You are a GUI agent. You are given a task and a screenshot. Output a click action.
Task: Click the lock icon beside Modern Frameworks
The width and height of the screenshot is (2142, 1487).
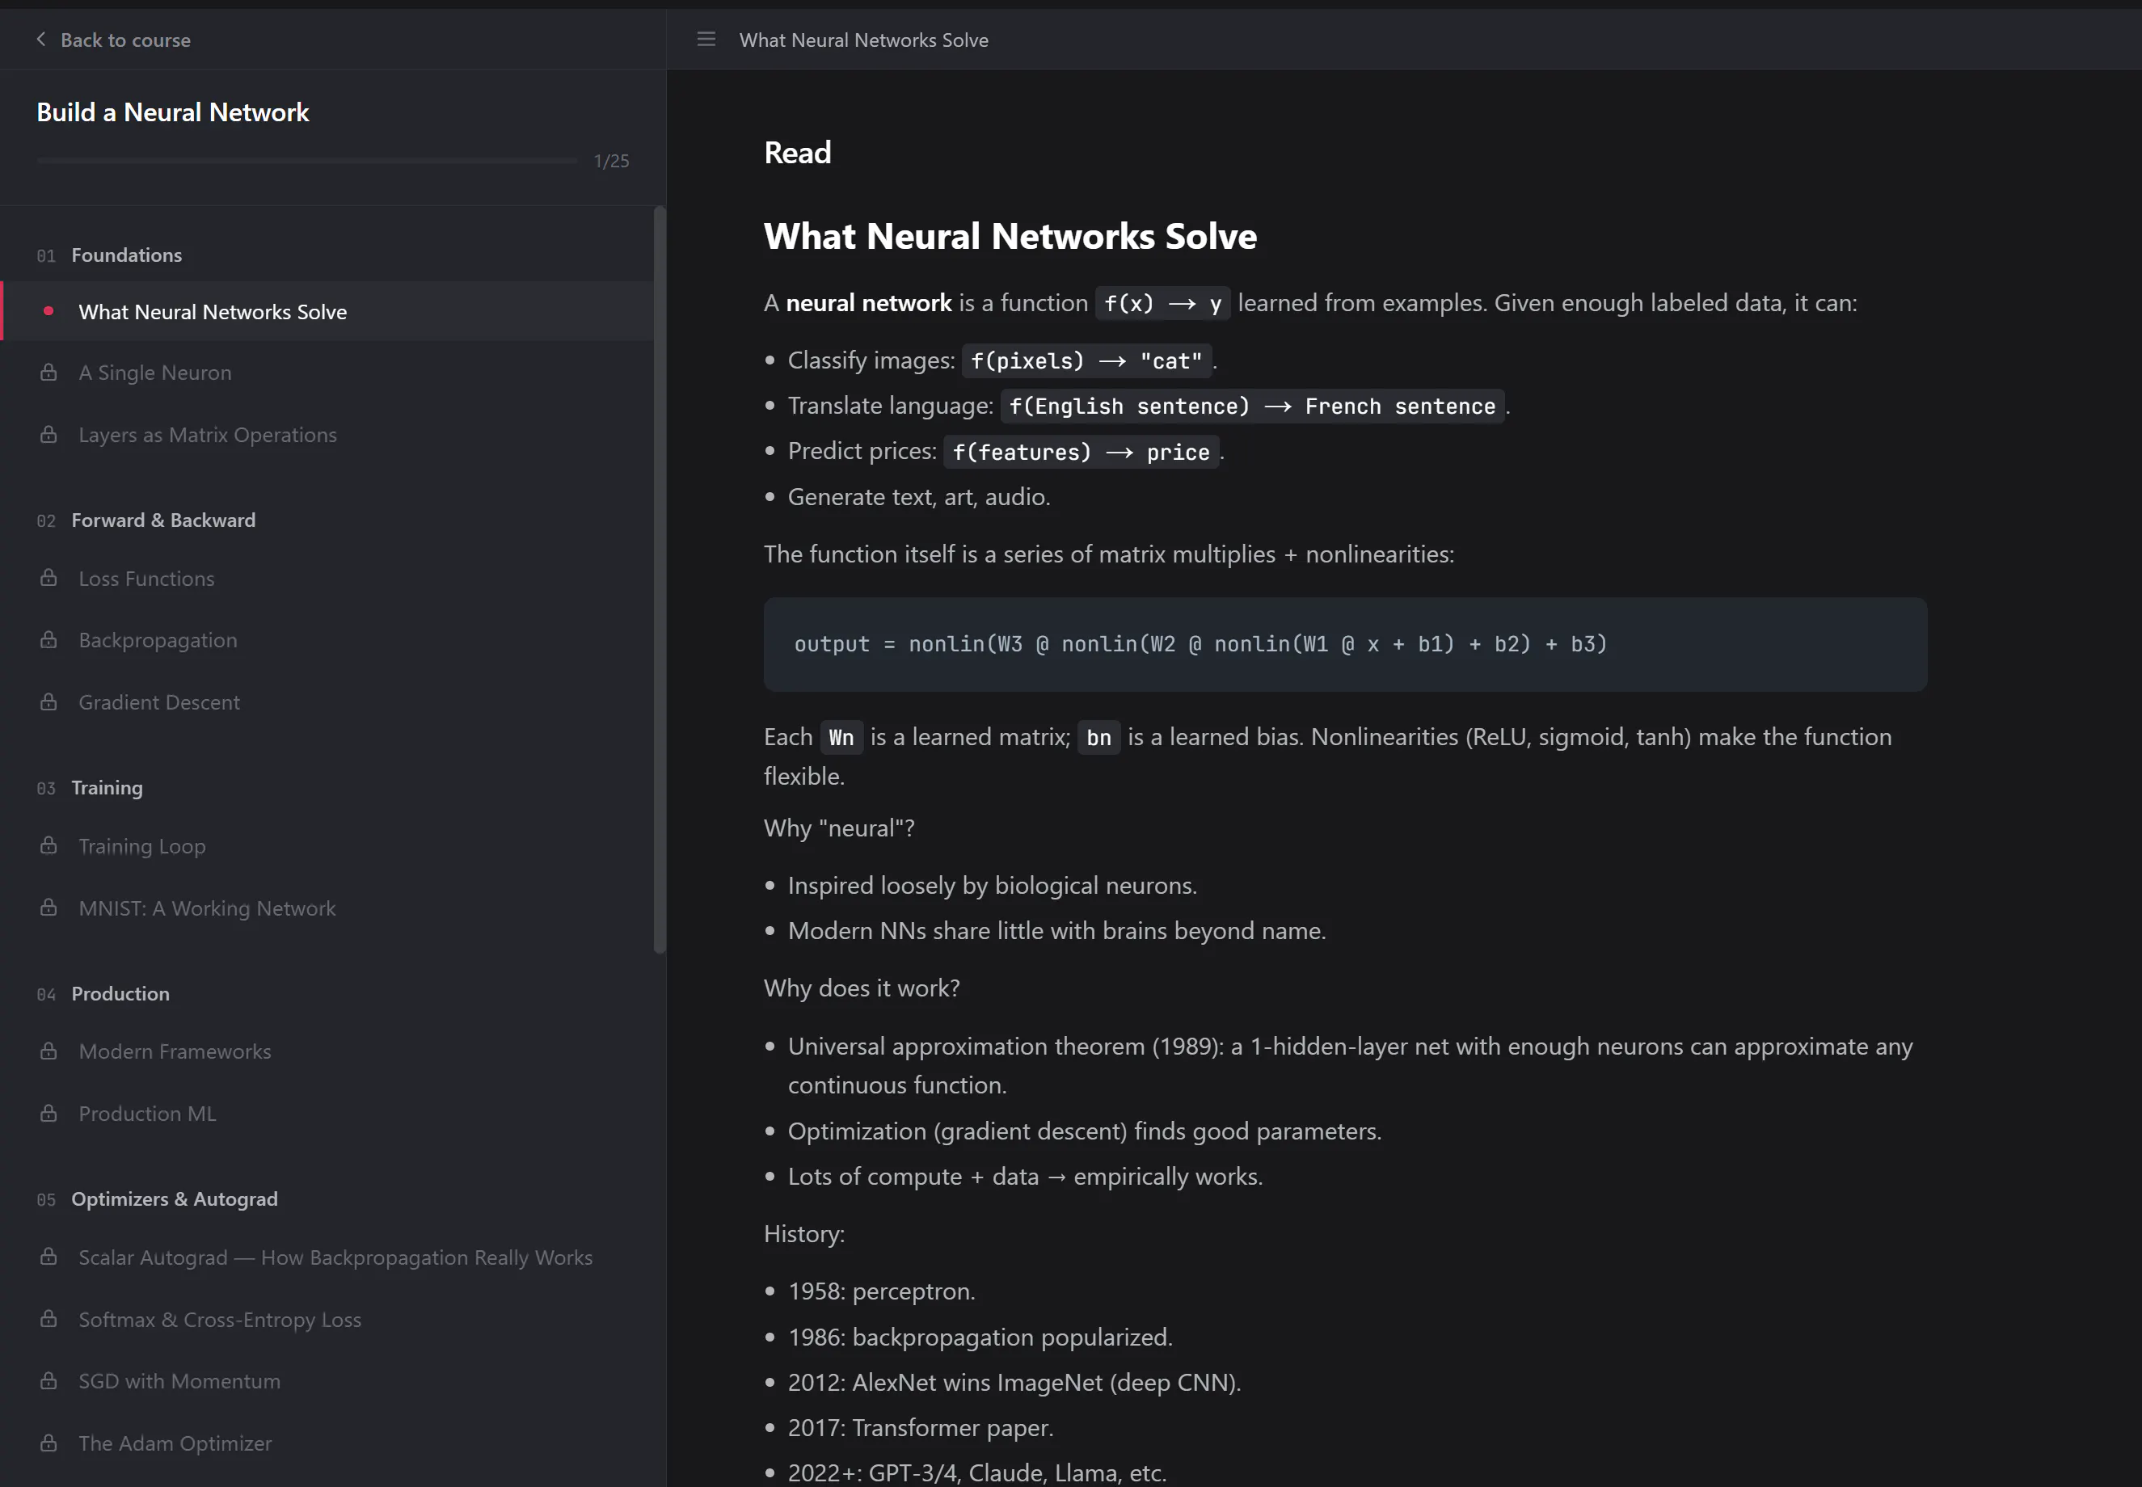pyautogui.click(x=48, y=1052)
